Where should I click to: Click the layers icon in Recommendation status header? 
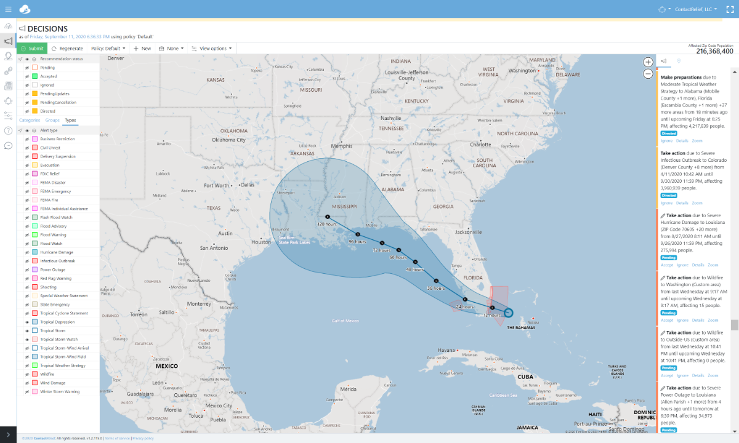point(34,59)
